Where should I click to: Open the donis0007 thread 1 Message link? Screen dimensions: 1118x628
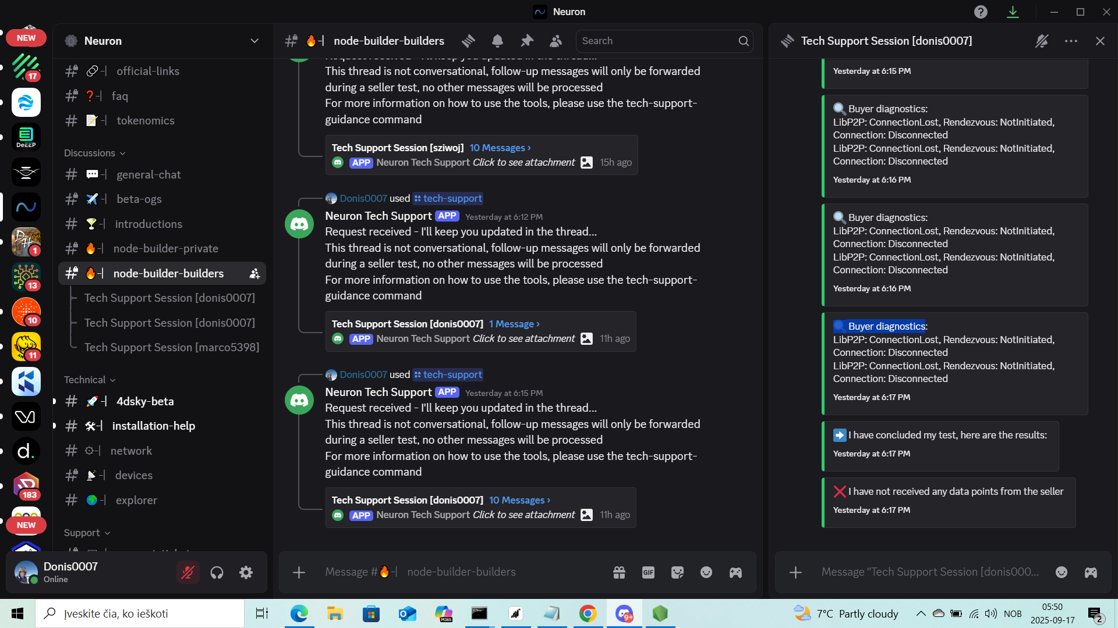514,324
